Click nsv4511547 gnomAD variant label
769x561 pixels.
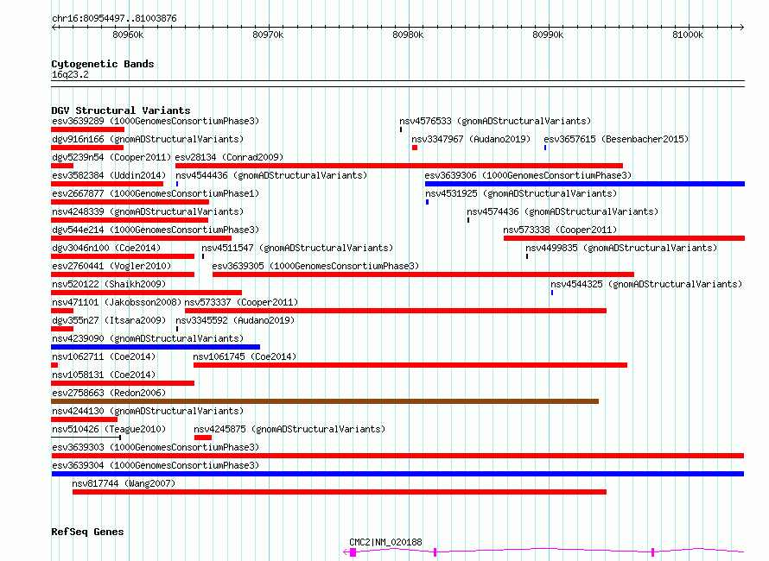click(x=297, y=248)
